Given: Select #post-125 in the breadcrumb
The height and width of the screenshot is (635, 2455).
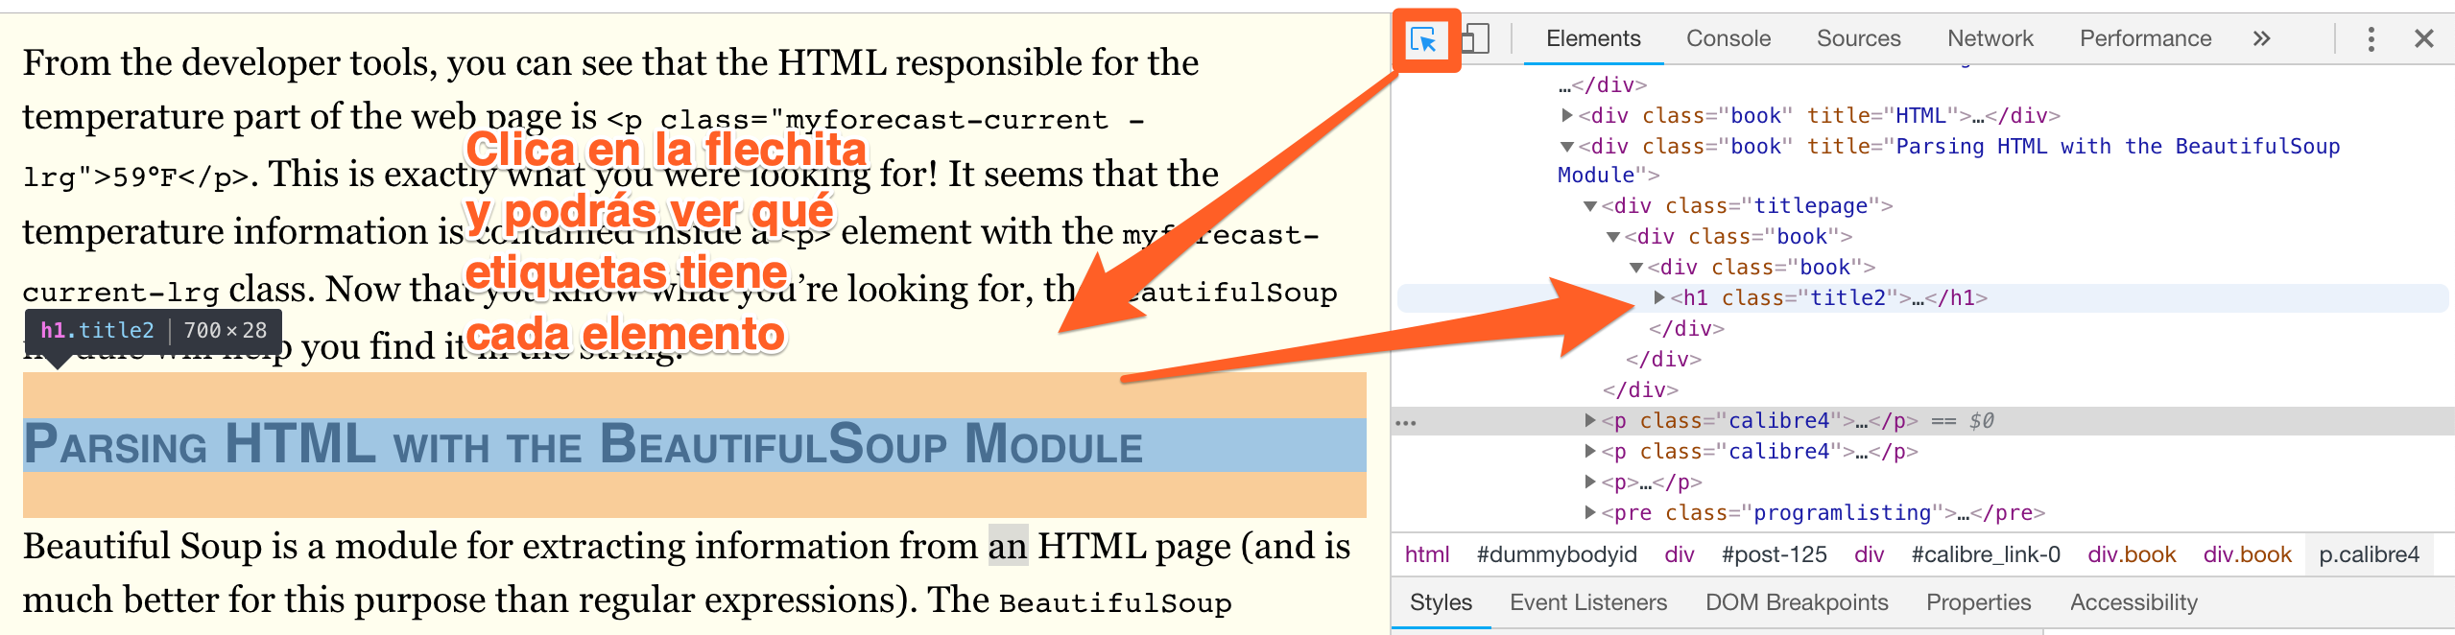Looking at the screenshot, I should pos(1774,554).
